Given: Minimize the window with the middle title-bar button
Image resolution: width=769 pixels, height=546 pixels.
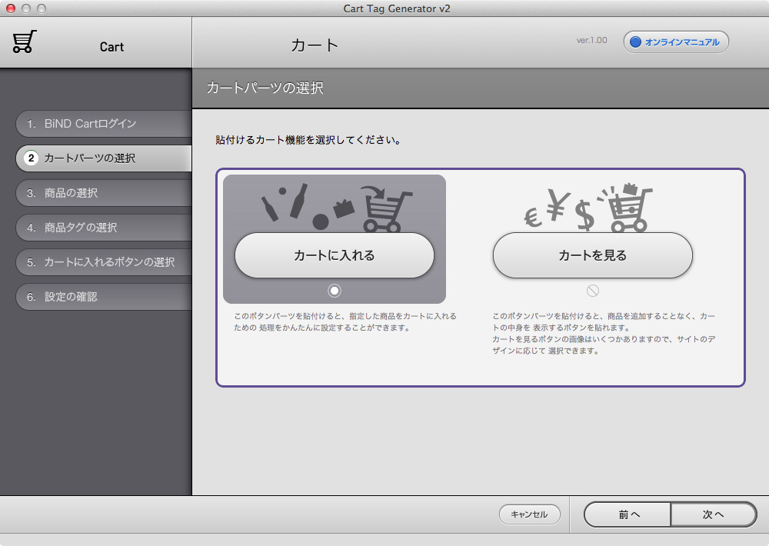Looking at the screenshot, I should 26,8.
